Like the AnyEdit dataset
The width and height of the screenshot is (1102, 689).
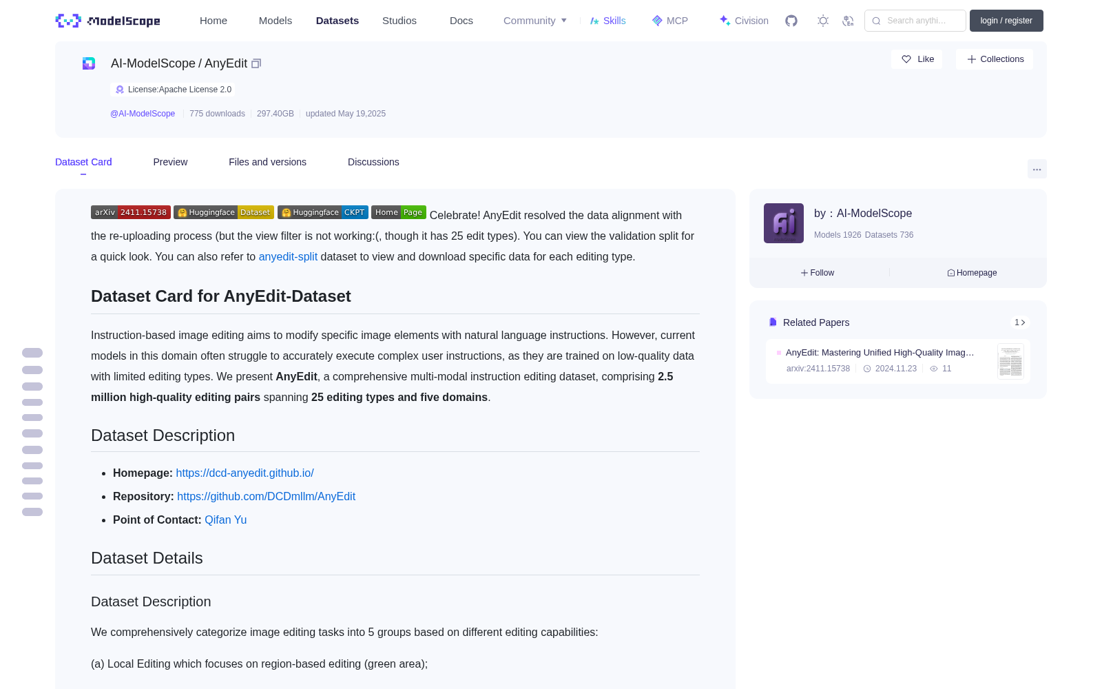click(917, 59)
